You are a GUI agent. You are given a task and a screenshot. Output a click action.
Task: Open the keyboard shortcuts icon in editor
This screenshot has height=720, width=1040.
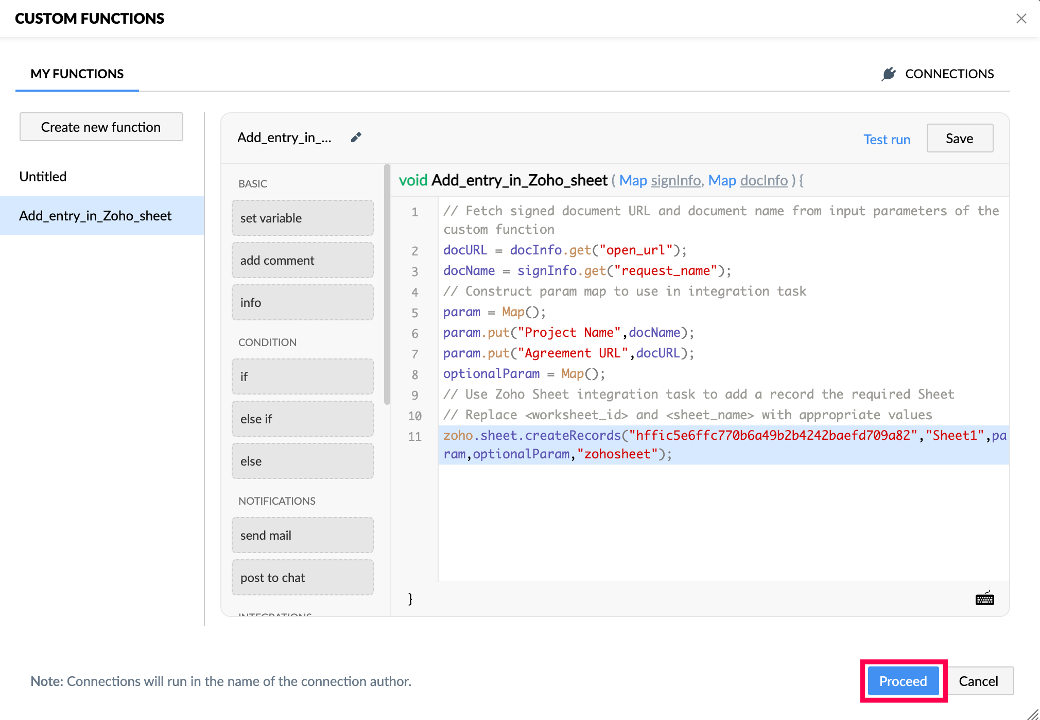pos(984,598)
